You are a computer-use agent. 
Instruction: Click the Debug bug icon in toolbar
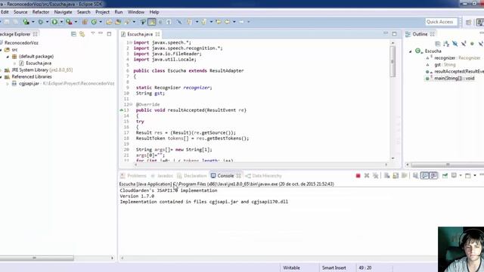(40, 22)
